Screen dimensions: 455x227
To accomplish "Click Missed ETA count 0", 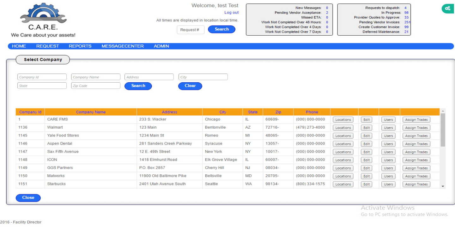I will [x=327, y=17].
